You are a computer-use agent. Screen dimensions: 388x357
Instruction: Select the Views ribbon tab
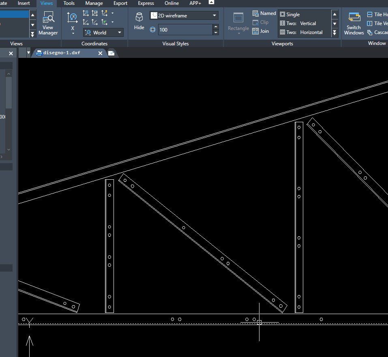coord(47,3)
